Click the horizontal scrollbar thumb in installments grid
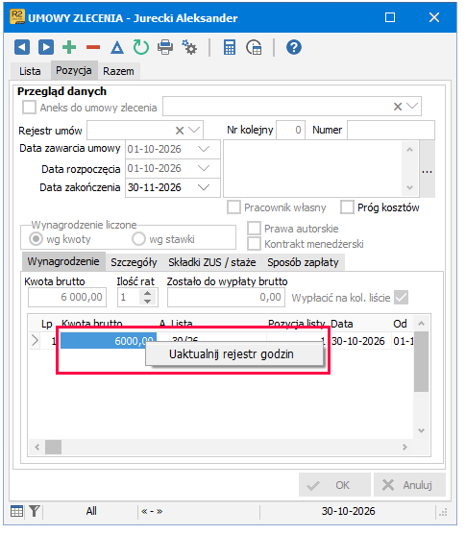 click(53, 447)
